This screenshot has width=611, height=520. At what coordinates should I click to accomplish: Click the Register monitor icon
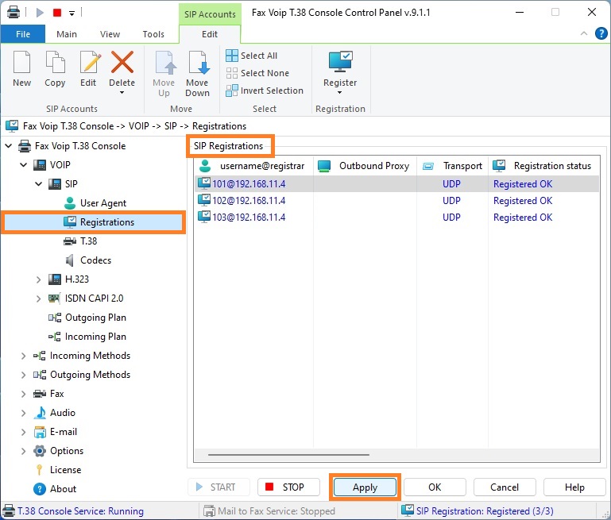pyautogui.click(x=340, y=61)
